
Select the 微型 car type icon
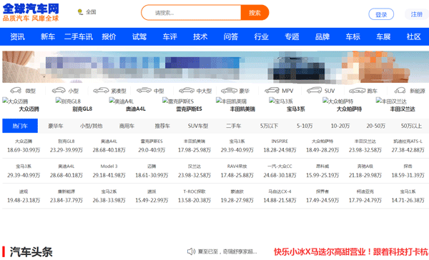coord(23,91)
